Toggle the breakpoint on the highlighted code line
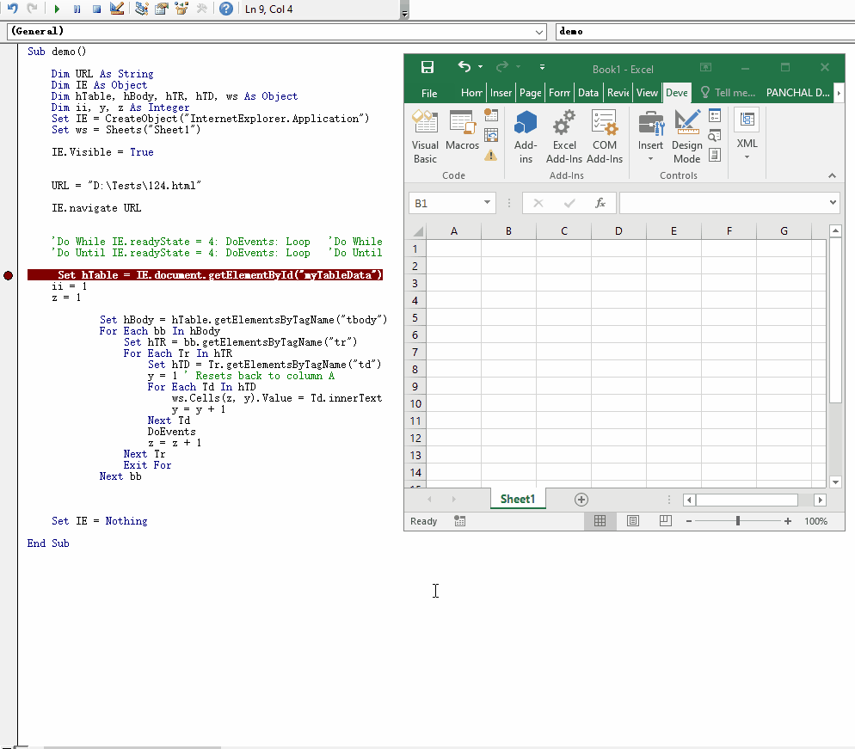The height and width of the screenshot is (749, 855). [x=8, y=274]
